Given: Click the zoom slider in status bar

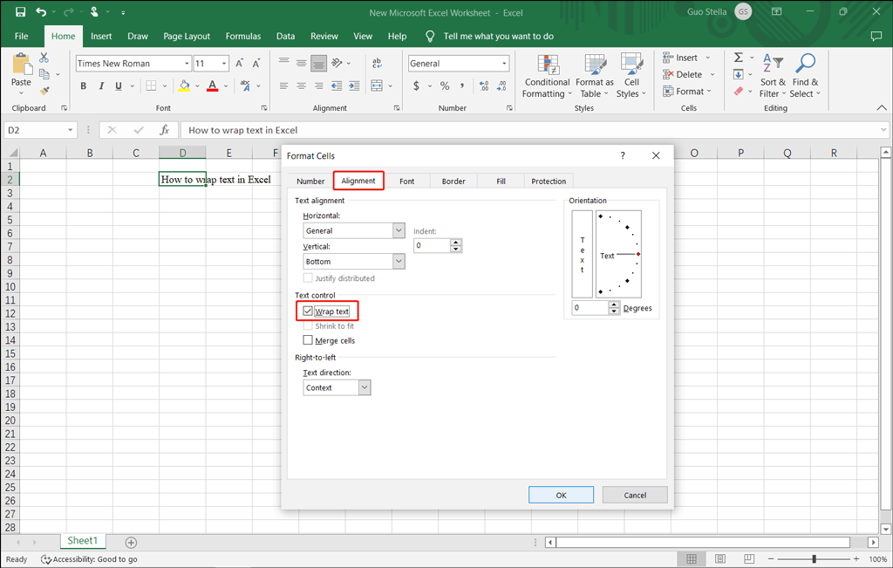Looking at the screenshot, I should [814, 559].
